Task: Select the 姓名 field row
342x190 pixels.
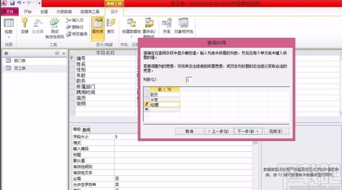Action: [106, 64]
